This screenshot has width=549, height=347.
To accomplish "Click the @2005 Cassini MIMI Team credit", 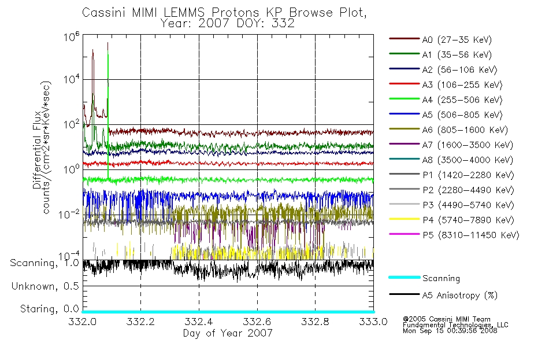I will coord(446,319).
